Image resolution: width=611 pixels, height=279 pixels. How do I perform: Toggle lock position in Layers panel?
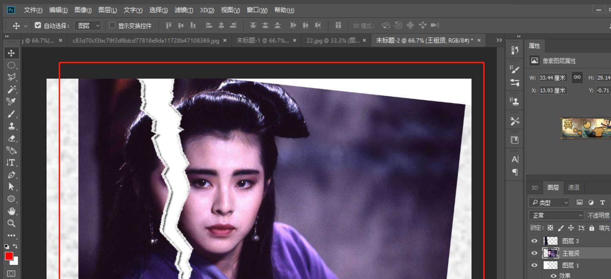pyautogui.click(x=571, y=228)
